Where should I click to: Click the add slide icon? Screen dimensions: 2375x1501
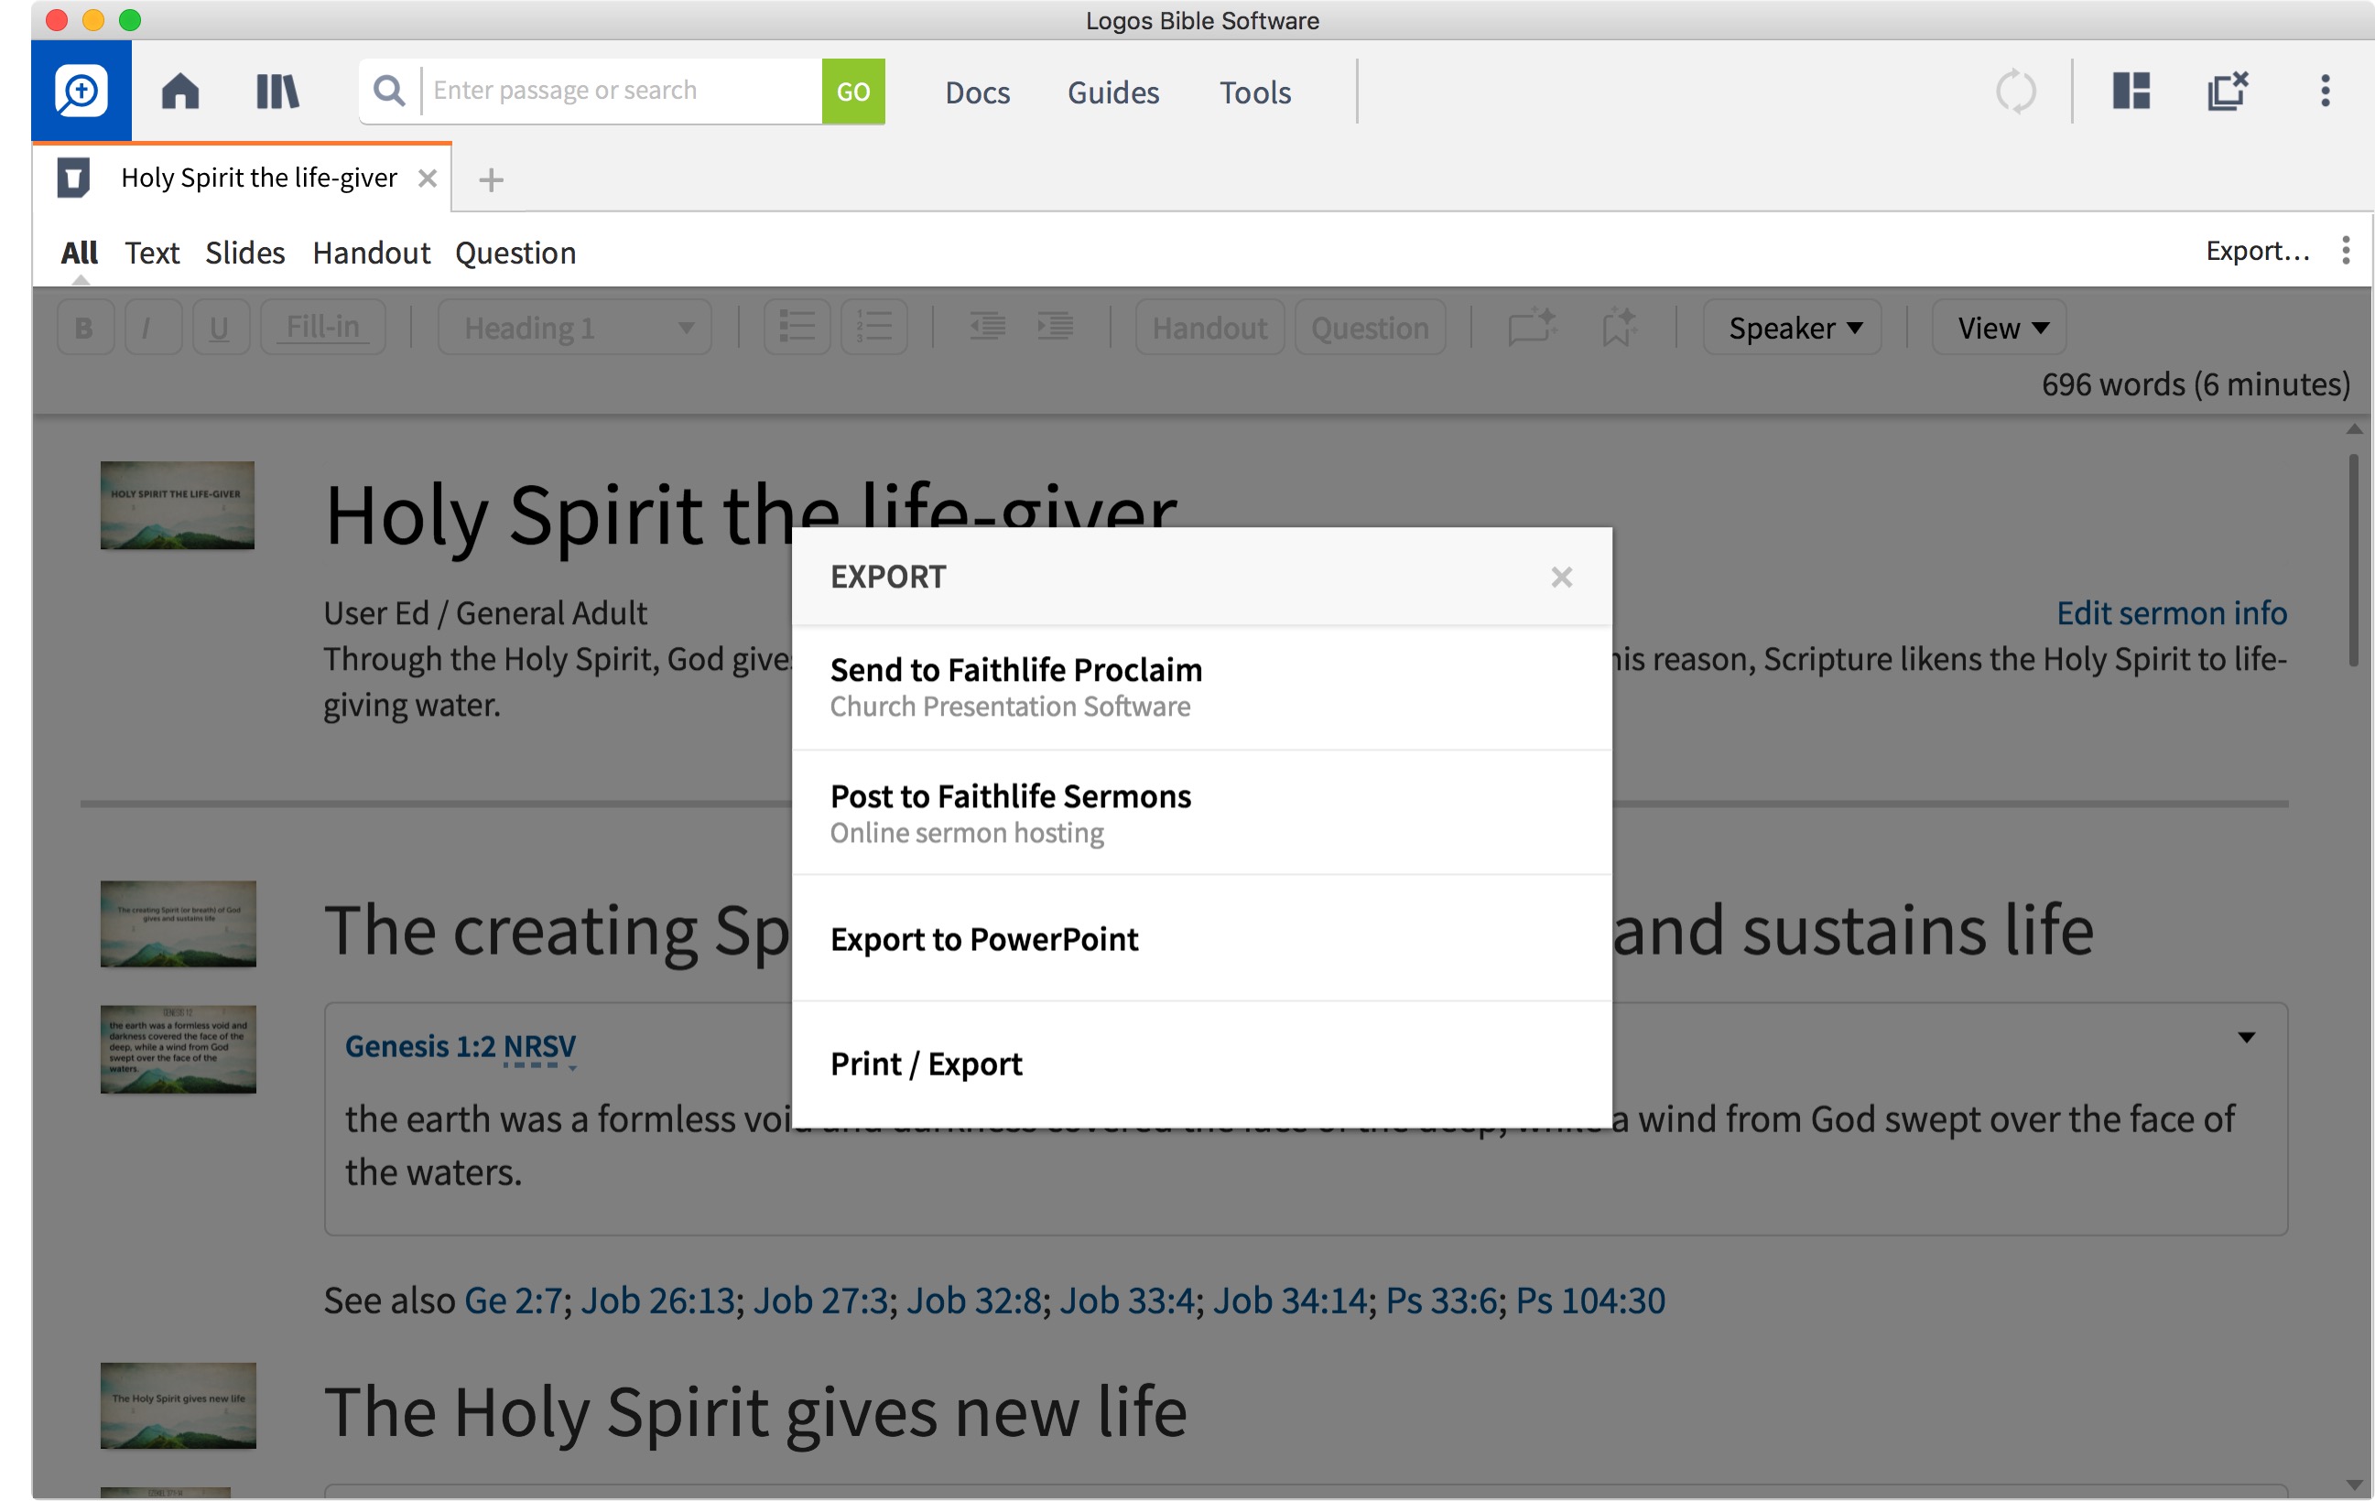pyautogui.click(x=1532, y=327)
